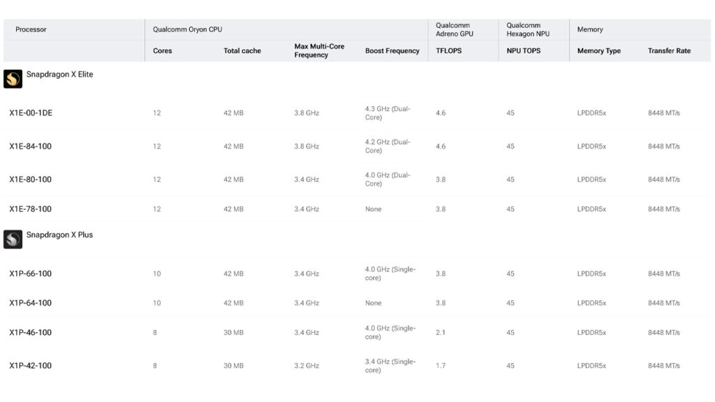Image resolution: width=715 pixels, height=402 pixels.
Task: Click the 1.7 TFLOPS value for X1P-42-100
Action: 441,366
